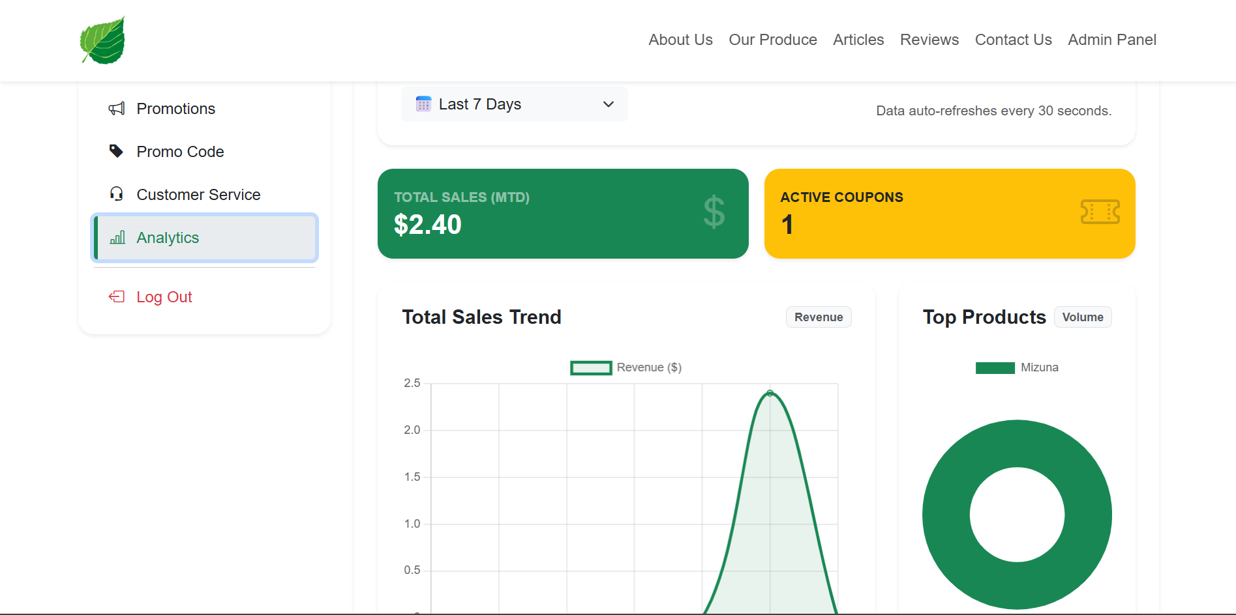Click the $2.40 sales value
The image size is (1236, 615).
[x=428, y=225]
